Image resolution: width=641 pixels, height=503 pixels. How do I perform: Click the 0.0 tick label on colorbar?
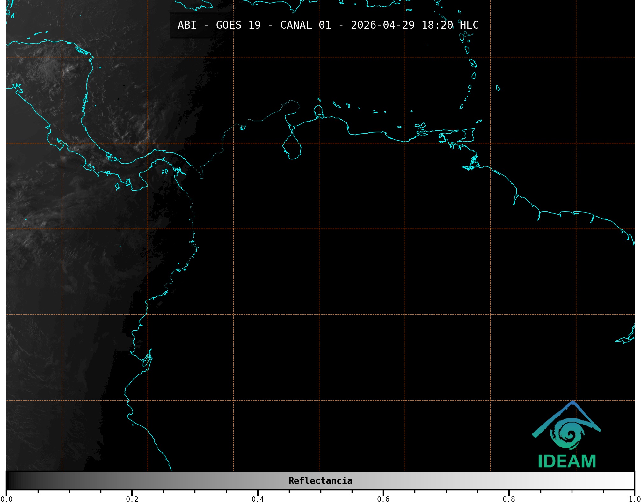[x=6, y=499]
